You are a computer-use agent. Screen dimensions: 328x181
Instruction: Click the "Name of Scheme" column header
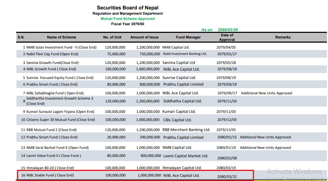61,37
